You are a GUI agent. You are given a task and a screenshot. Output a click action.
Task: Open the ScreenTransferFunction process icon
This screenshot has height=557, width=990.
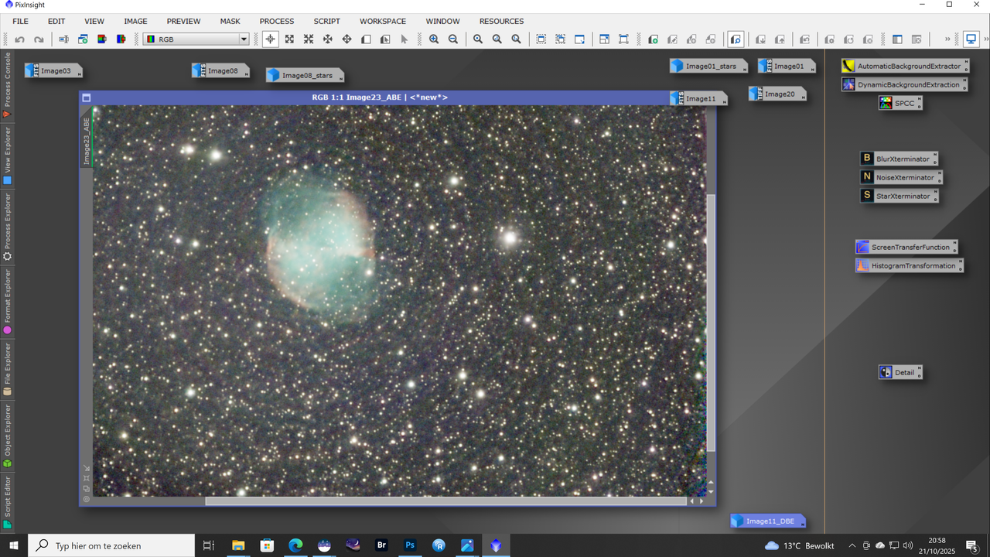[x=906, y=248]
